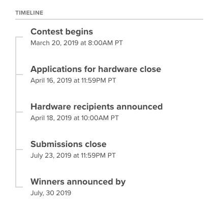Click the April 18, 2019 date line
The image size is (222, 218).
point(75,118)
